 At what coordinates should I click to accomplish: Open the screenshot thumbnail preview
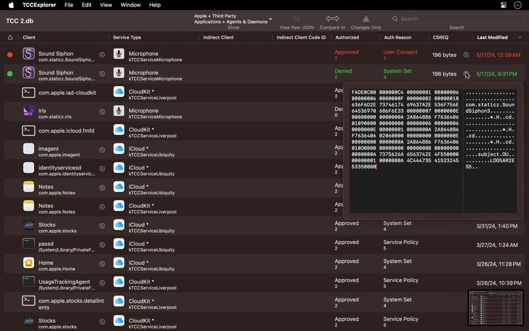point(496,308)
